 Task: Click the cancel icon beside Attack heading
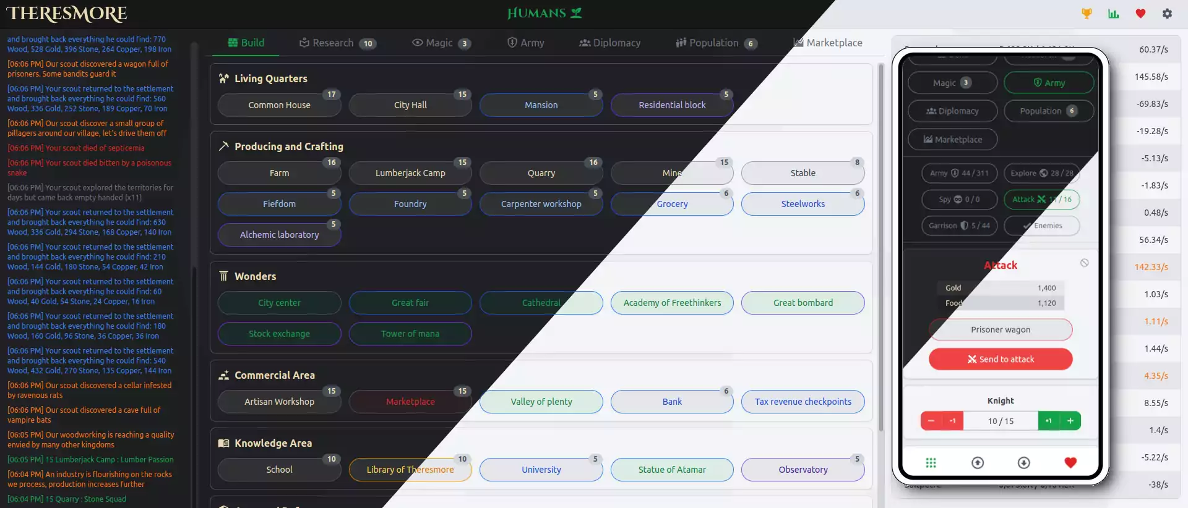[1085, 263]
